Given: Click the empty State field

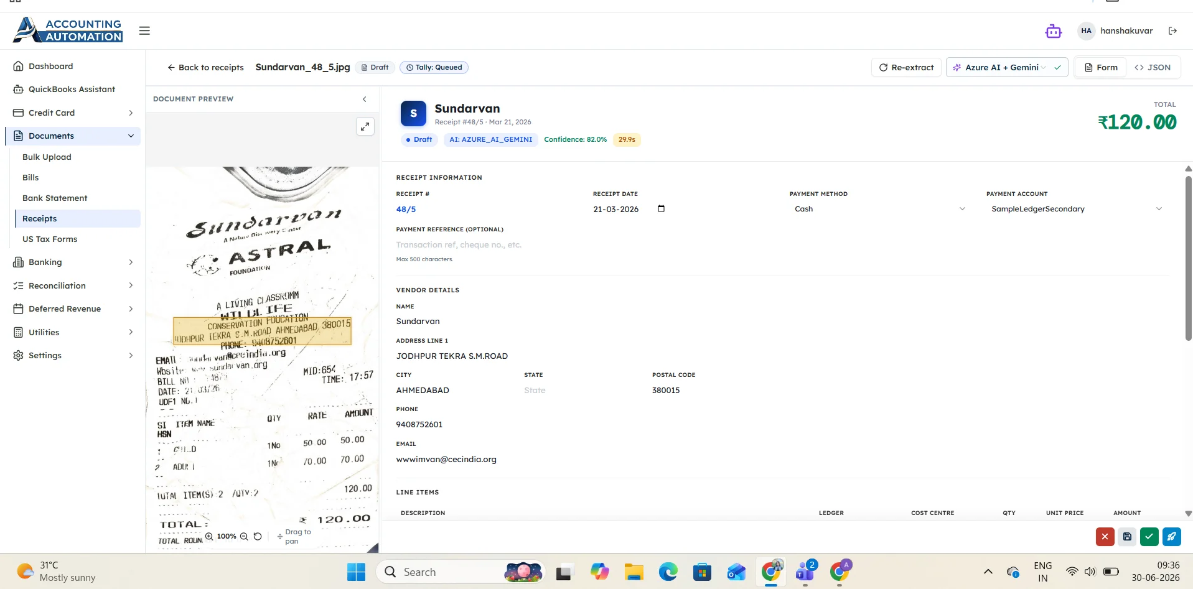Looking at the screenshot, I should (583, 391).
